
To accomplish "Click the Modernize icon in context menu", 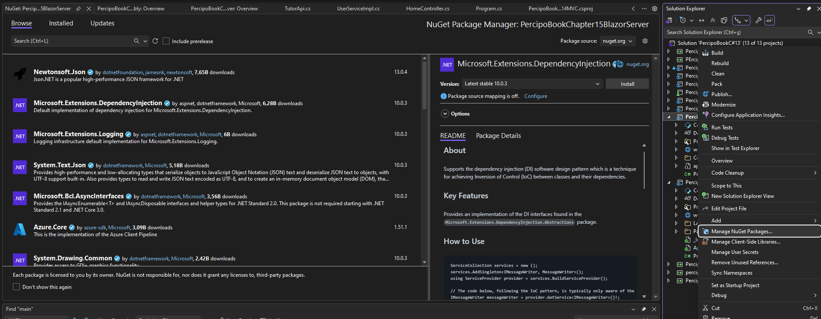I will tap(705, 104).
